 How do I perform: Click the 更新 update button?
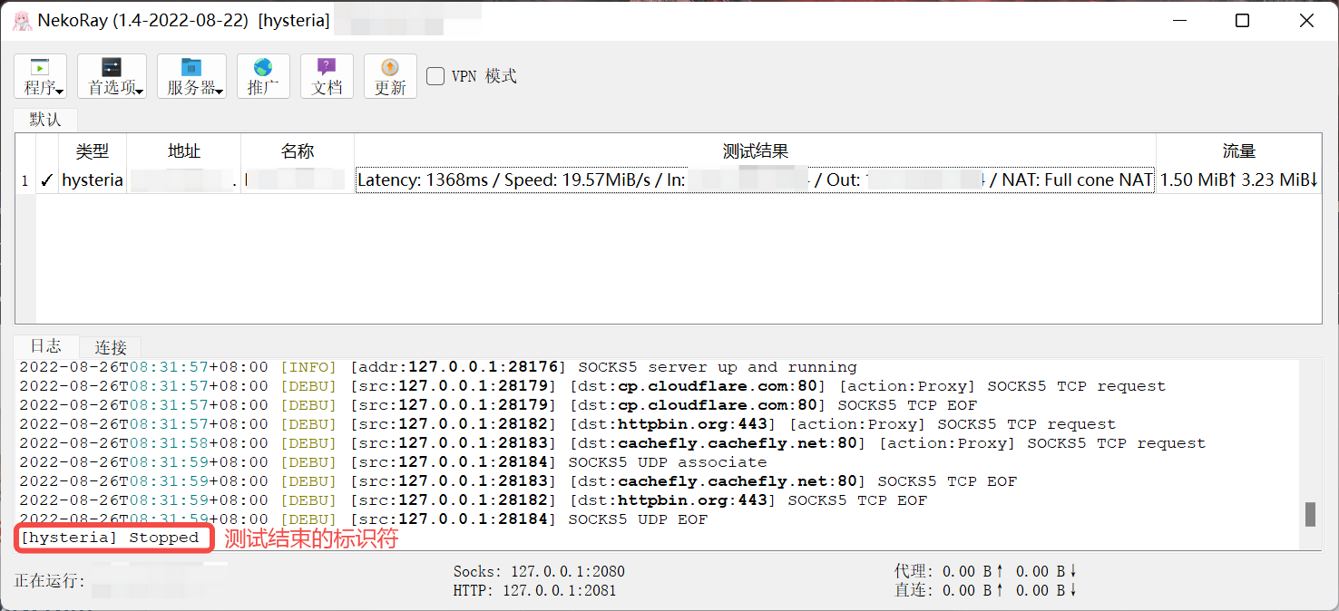pos(390,76)
